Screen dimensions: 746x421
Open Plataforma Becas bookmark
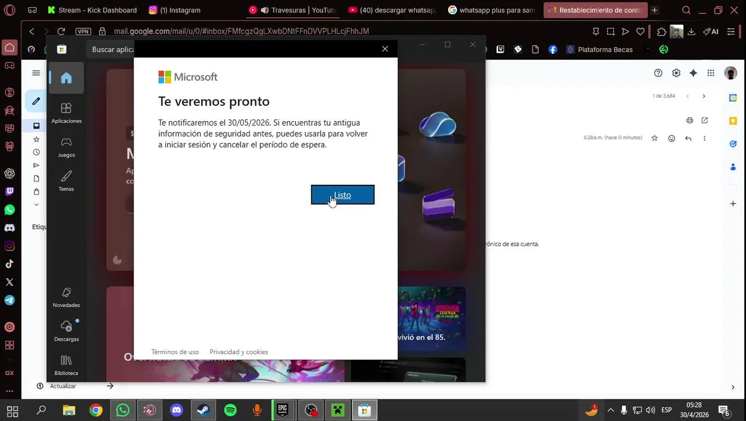click(x=600, y=50)
